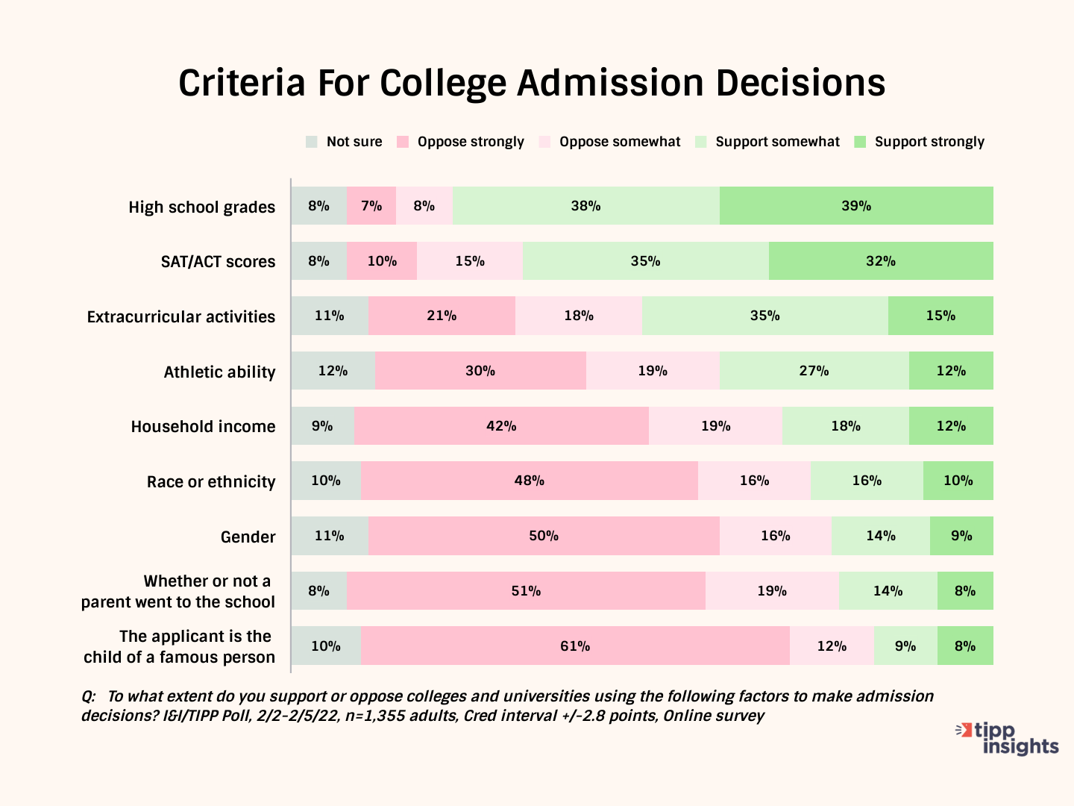
Task: Click the 'Not sure' legend color swatch
Action: pyautogui.click(x=312, y=142)
